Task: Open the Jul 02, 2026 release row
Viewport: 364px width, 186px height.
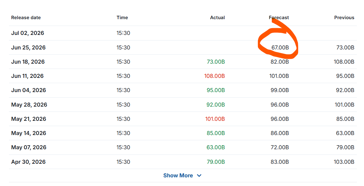Action: (183, 33)
